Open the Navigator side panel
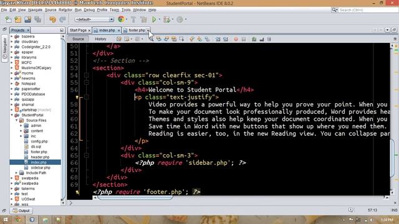The width and height of the screenshot is (399, 224). point(4,49)
